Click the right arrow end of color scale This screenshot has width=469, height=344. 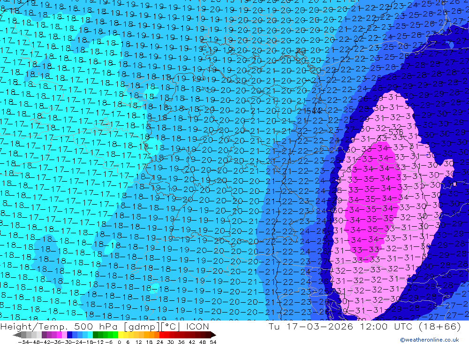point(213,335)
